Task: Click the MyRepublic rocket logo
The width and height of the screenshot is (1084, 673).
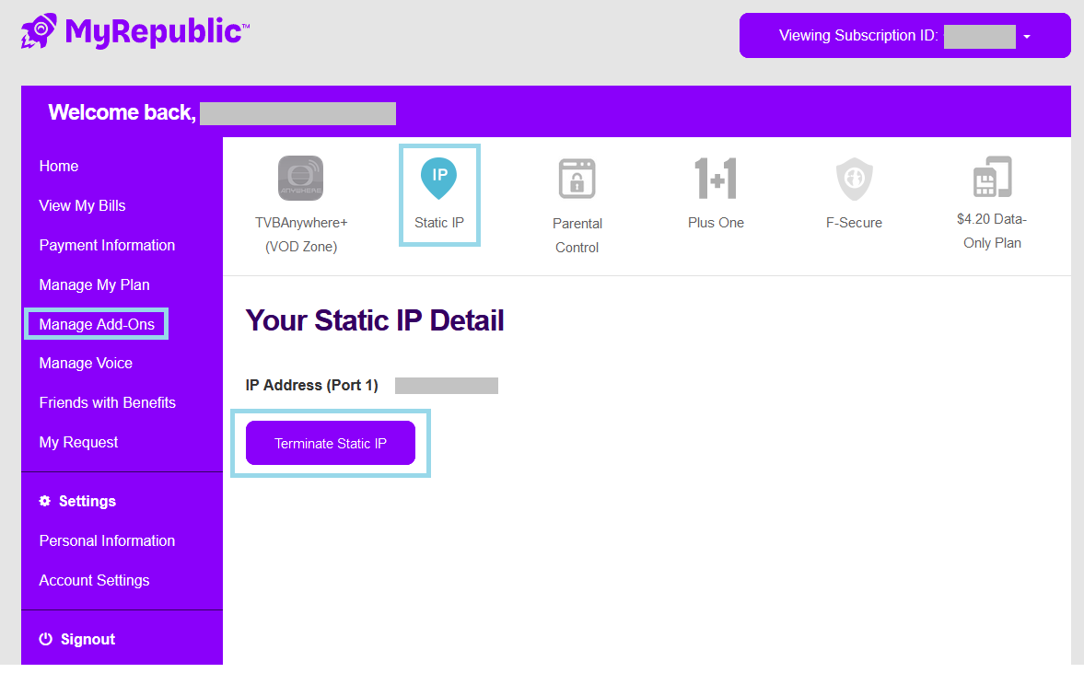Action: click(x=38, y=31)
